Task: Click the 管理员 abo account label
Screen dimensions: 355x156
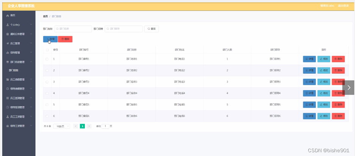Action: tap(327, 6)
